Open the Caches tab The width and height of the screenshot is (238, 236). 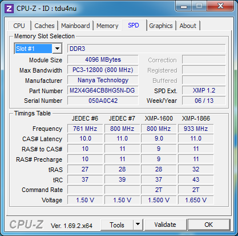tap(45, 26)
